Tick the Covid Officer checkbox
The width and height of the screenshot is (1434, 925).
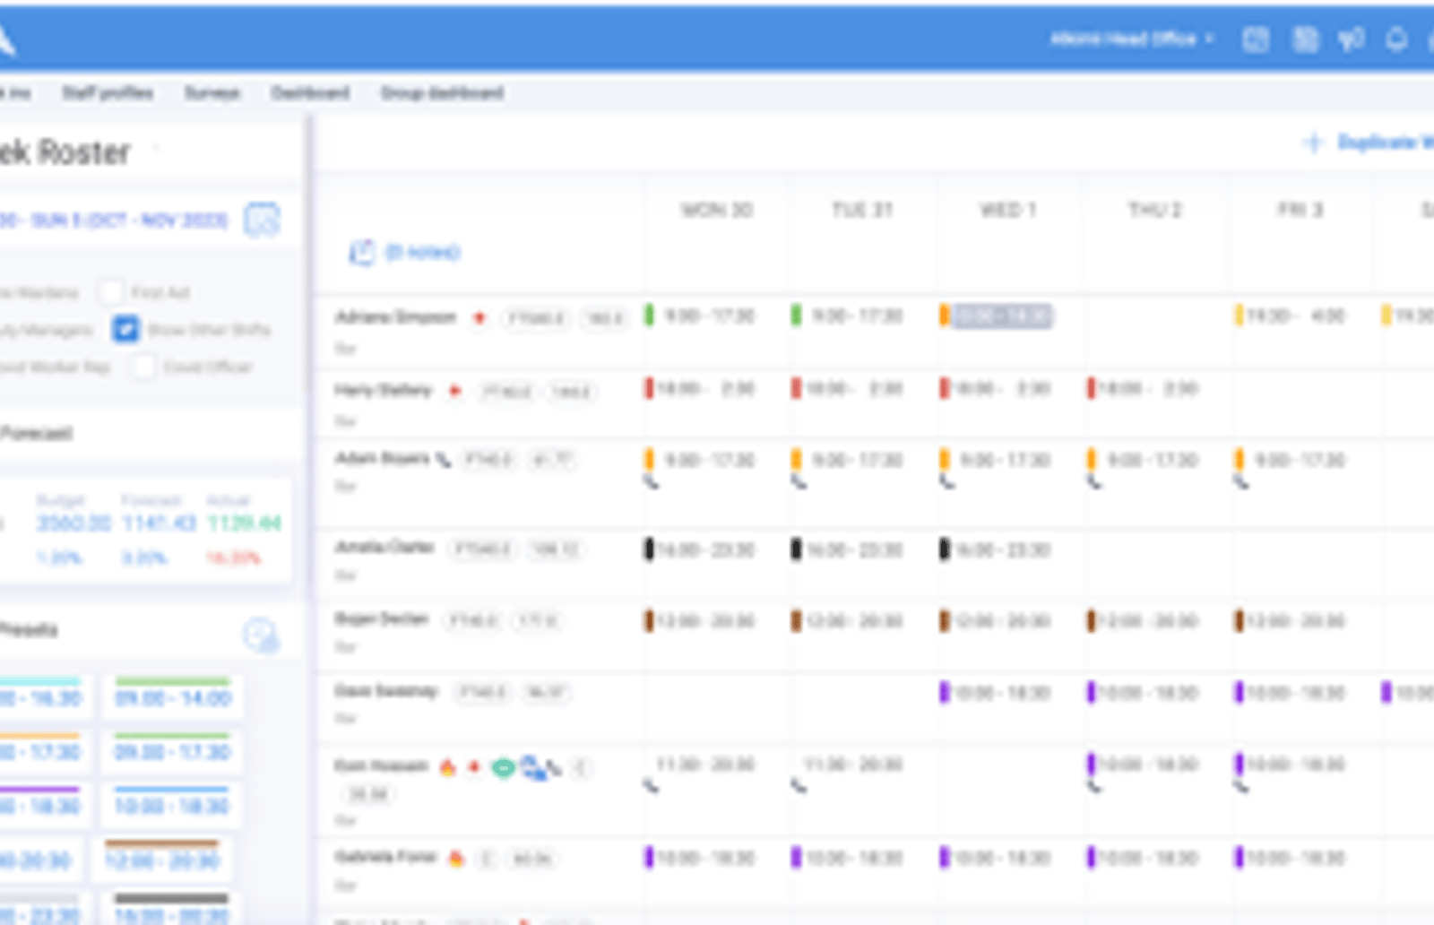[x=143, y=367]
